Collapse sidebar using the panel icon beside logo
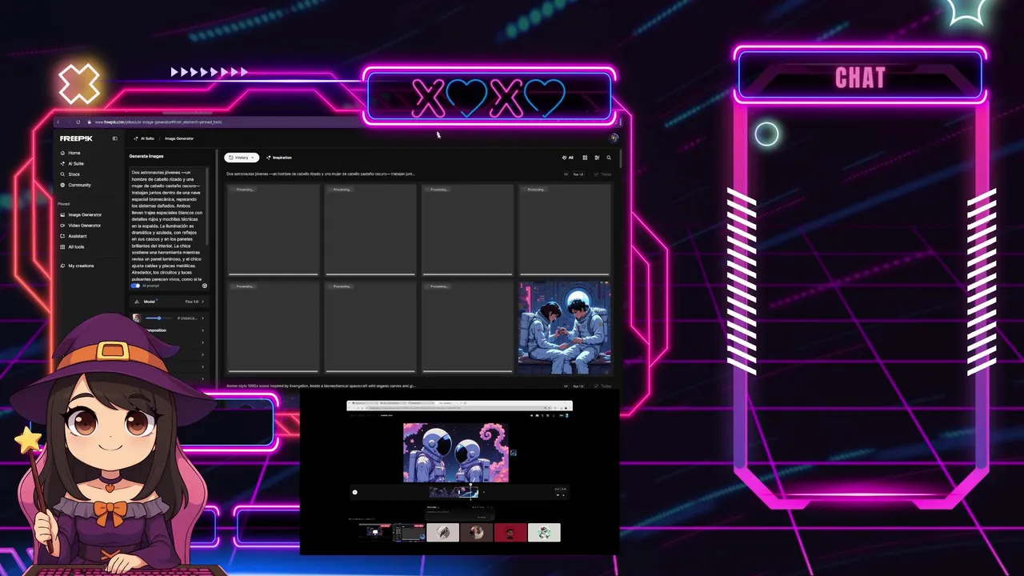This screenshot has height=576, width=1024. [114, 138]
